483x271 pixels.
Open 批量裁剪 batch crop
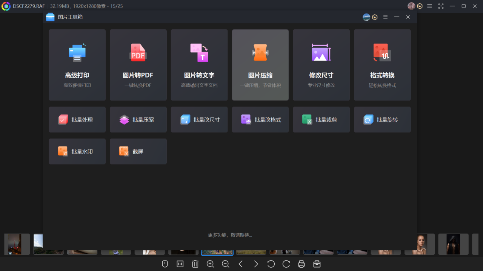pyautogui.click(x=321, y=120)
